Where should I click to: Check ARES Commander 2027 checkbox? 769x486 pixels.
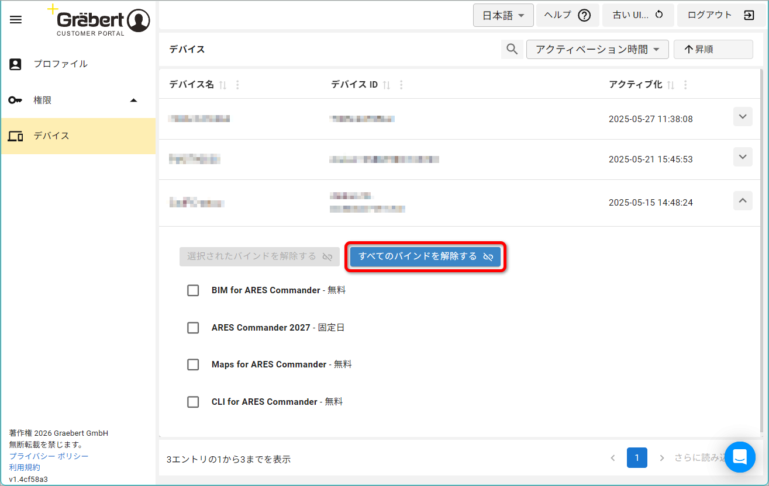(x=193, y=328)
